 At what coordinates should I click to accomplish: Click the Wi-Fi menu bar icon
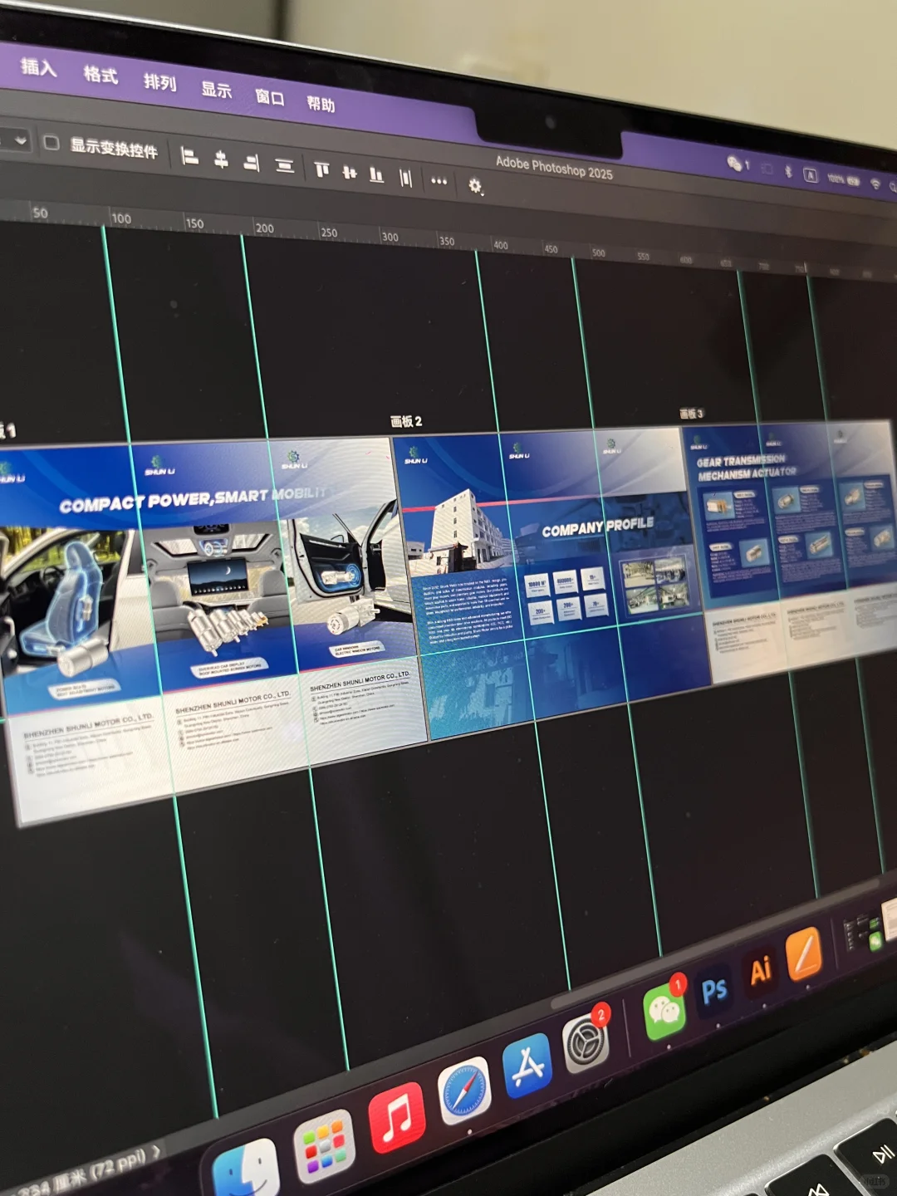pos(875,184)
